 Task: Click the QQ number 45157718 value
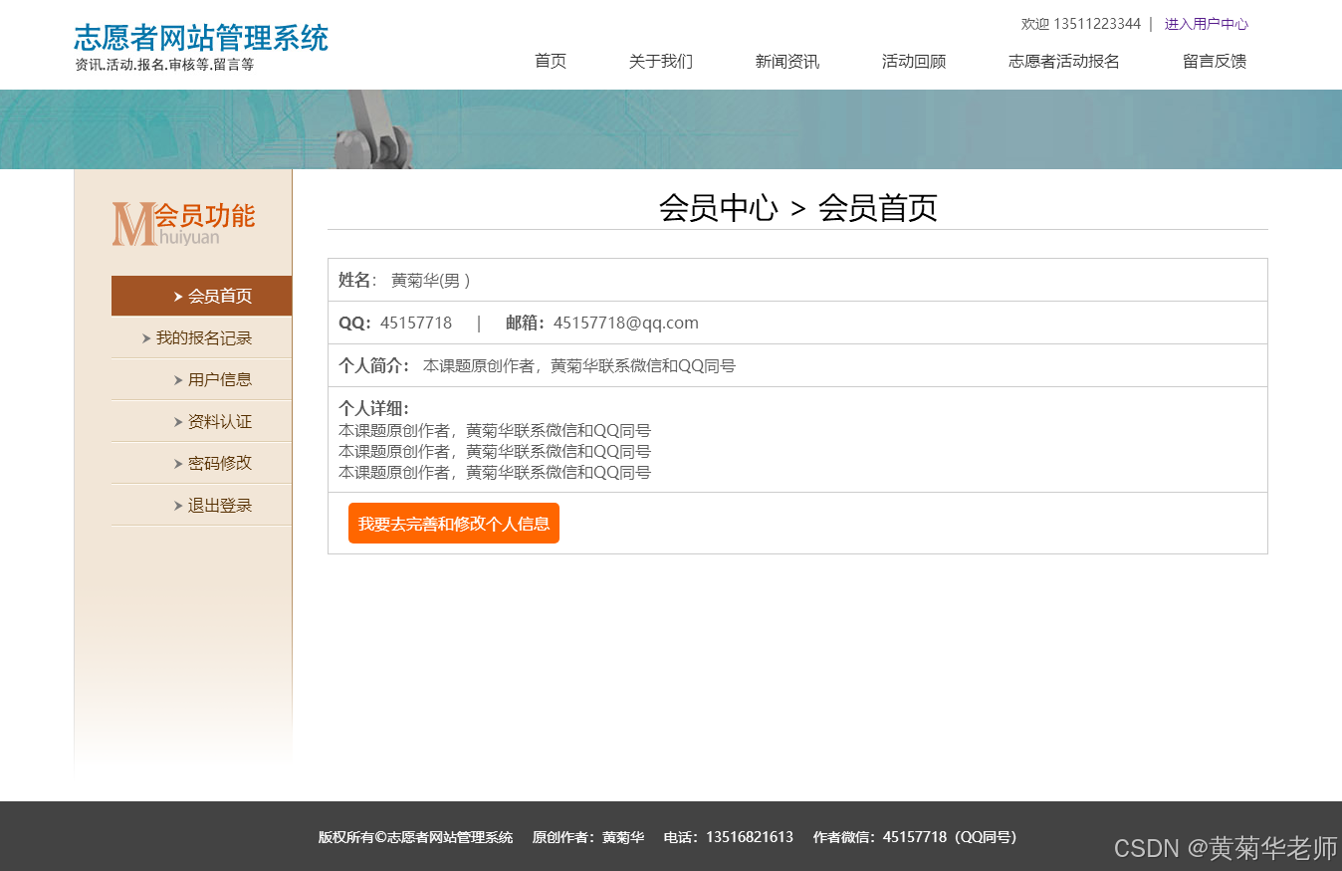pyautogui.click(x=416, y=323)
